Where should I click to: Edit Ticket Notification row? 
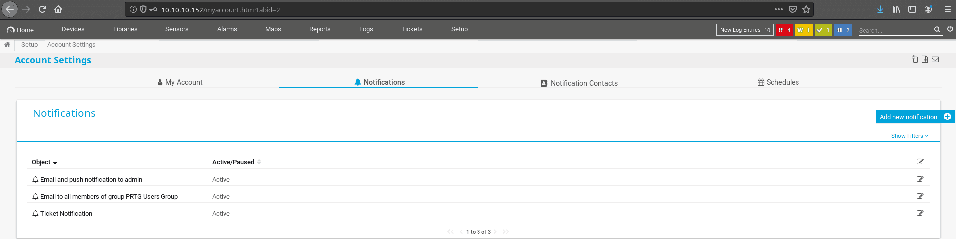[920, 213]
